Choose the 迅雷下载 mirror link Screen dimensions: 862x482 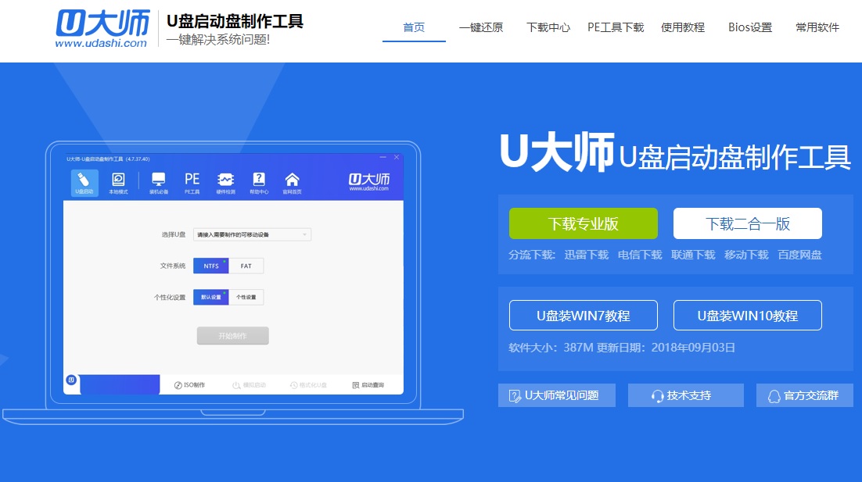586,255
